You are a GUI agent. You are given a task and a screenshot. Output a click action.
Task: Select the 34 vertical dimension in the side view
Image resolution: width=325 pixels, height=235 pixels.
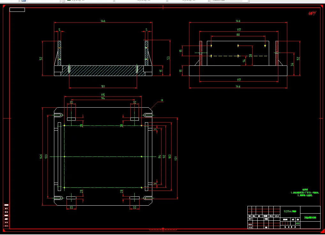[x=292, y=64]
